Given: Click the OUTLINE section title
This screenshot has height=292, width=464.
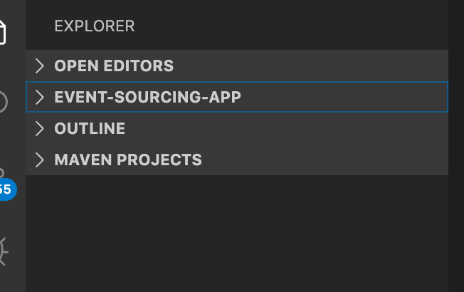Looking at the screenshot, I should [x=90, y=128].
